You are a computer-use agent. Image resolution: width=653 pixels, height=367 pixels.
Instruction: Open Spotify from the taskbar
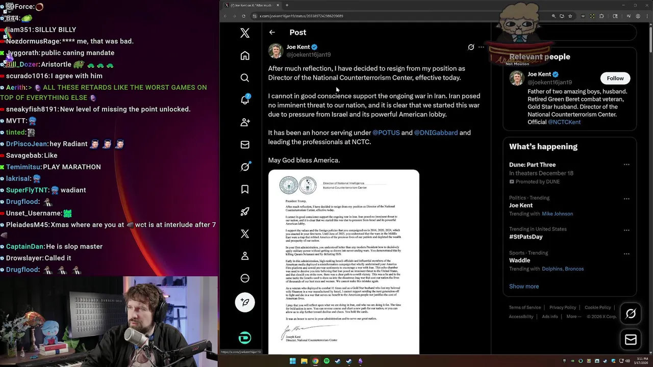(x=326, y=361)
